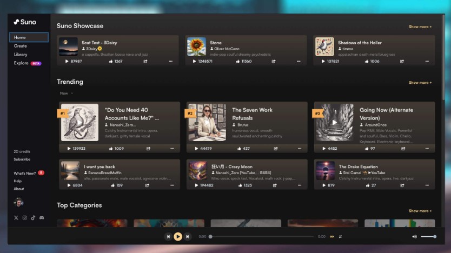Open Suno's Discord icon in sidebar
Viewport: 451px width, 253px height.
click(42, 218)
